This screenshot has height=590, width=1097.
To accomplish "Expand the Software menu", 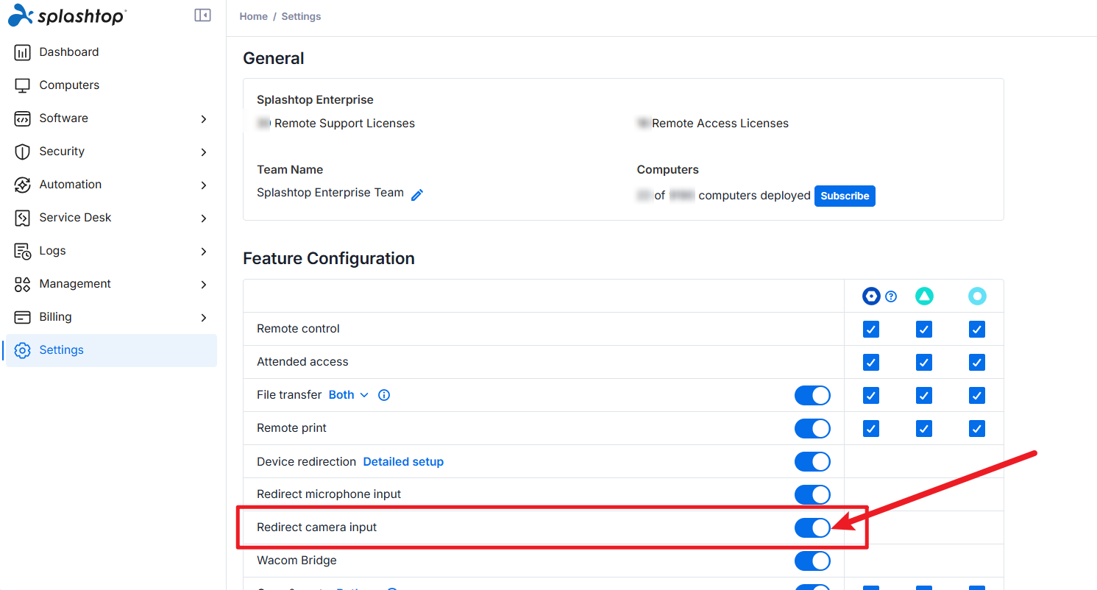I will tap(111, 118).
